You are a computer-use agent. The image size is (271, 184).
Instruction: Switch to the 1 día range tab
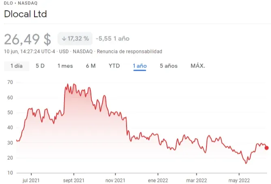17,66
